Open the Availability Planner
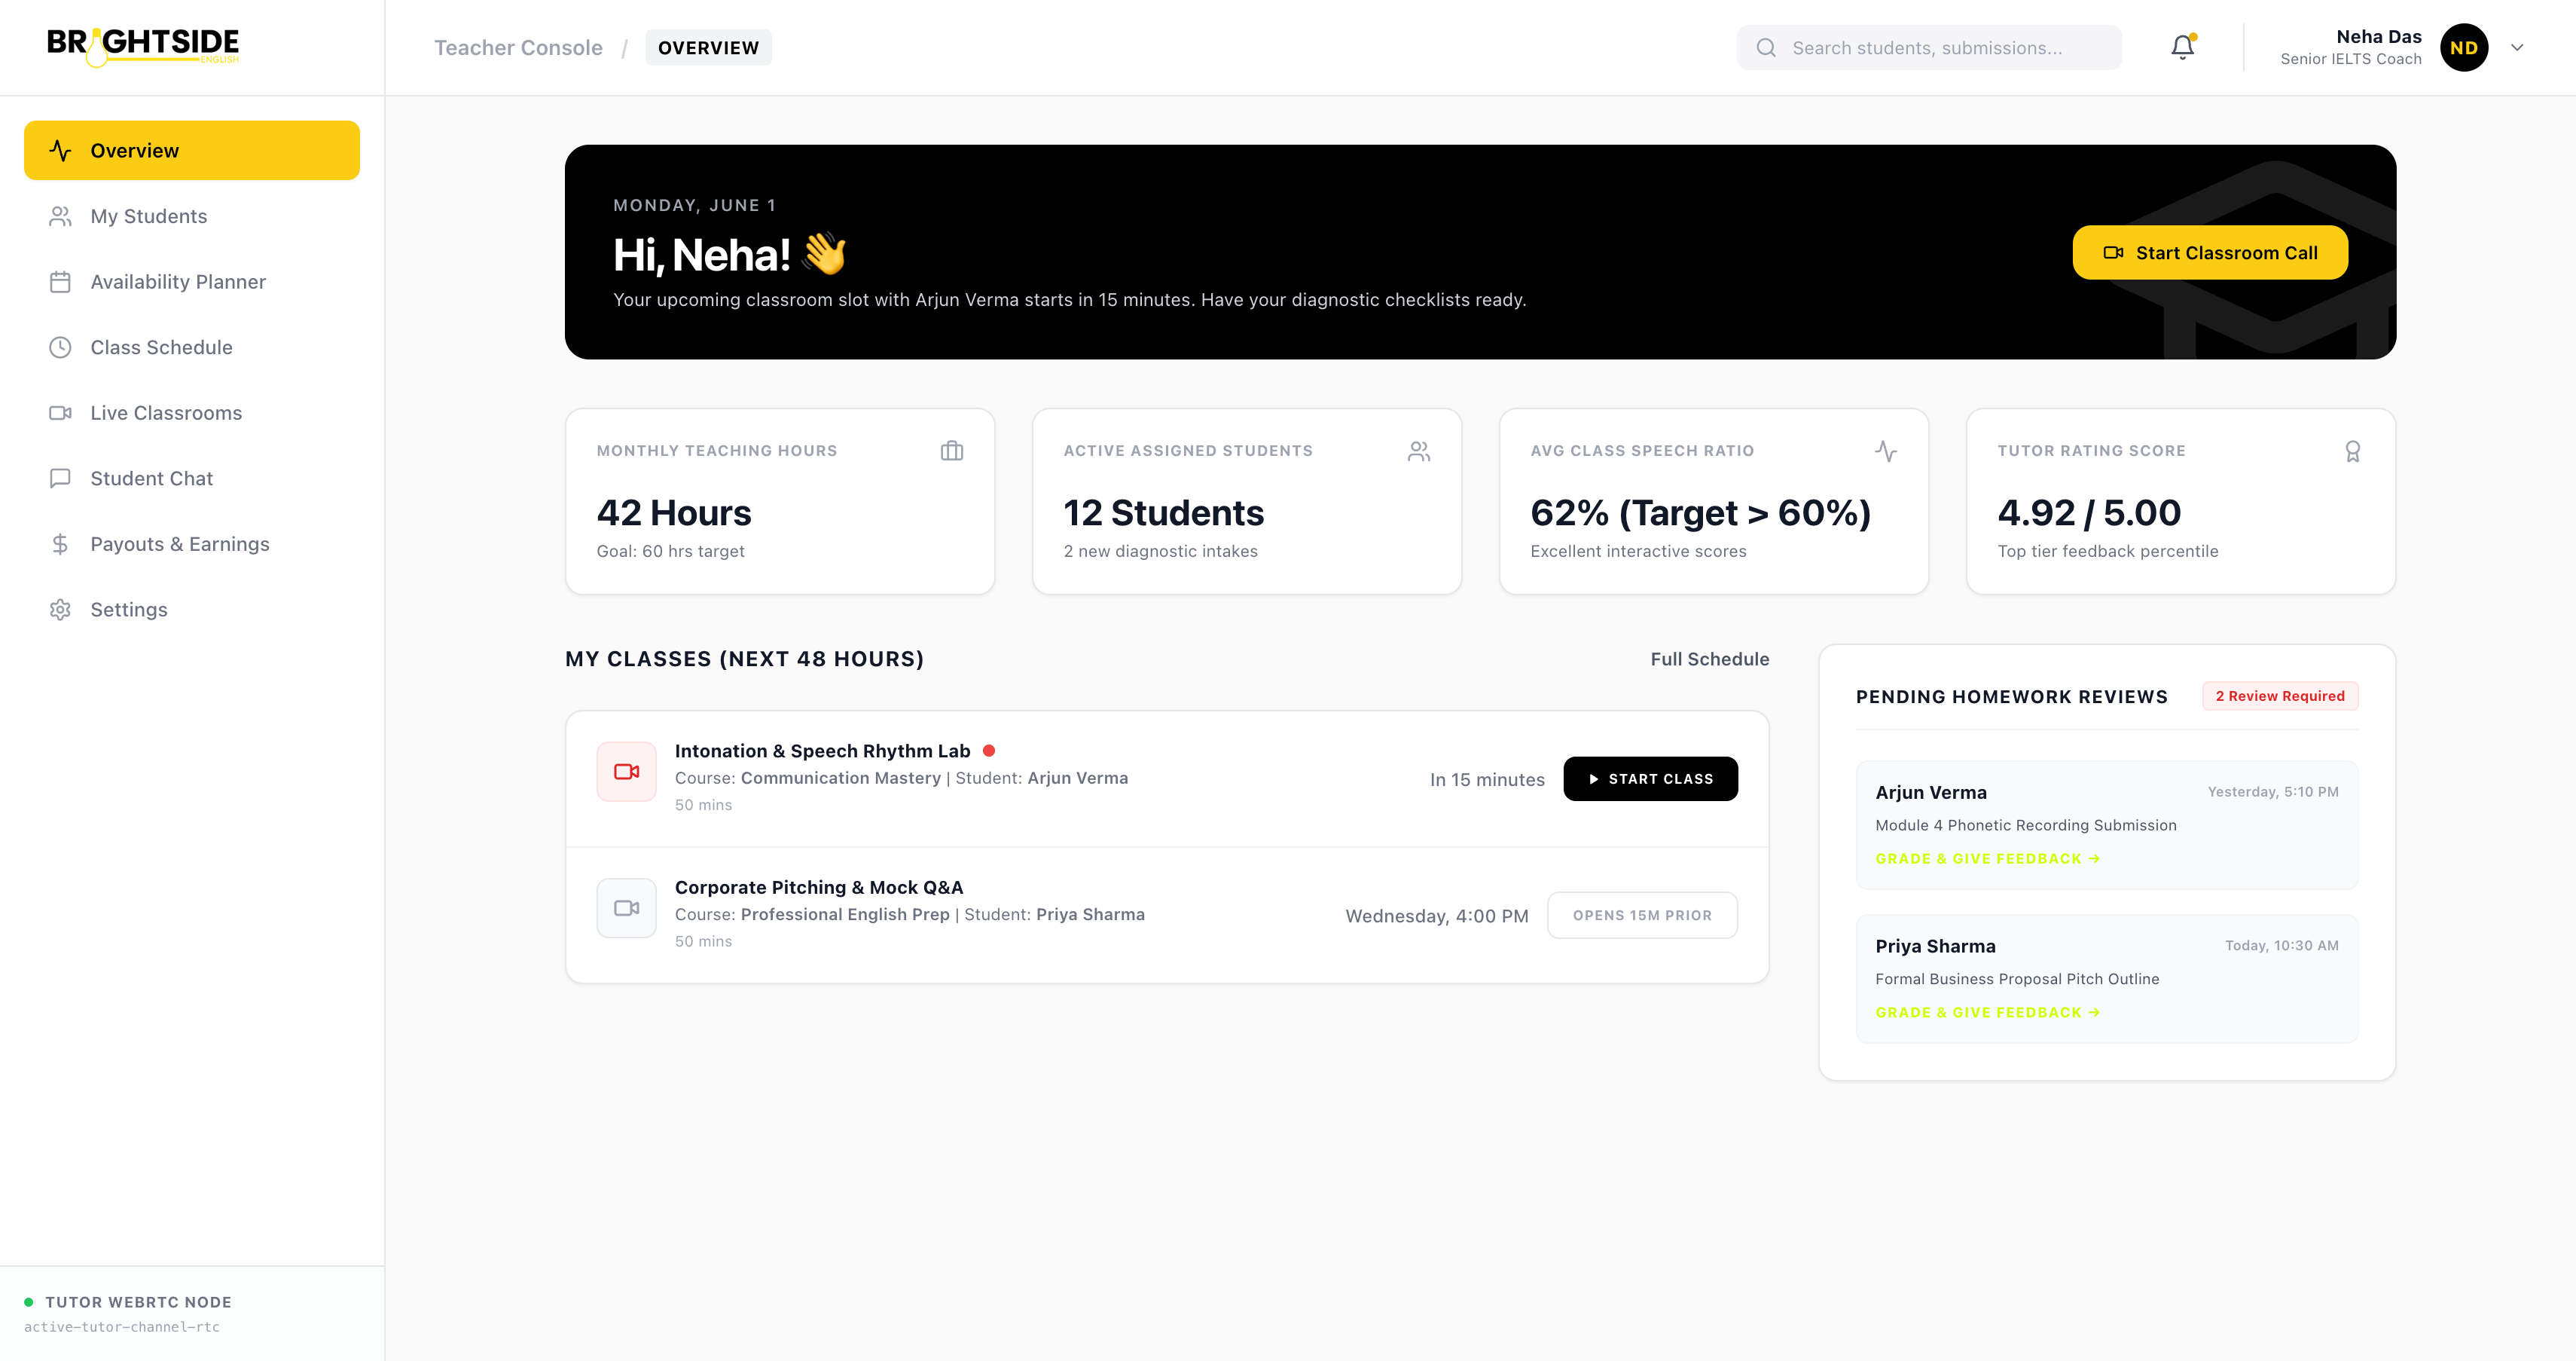The width and height of the screenshot is (2576, 1361). [x=192, y=282]
